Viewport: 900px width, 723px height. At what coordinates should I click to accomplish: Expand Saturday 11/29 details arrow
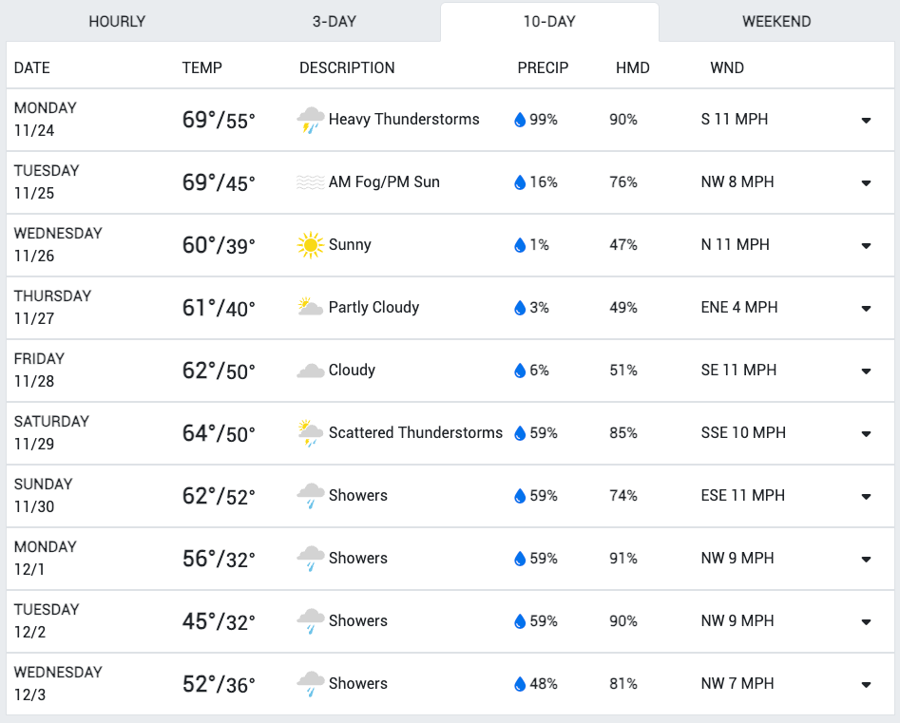click(866, 434)
